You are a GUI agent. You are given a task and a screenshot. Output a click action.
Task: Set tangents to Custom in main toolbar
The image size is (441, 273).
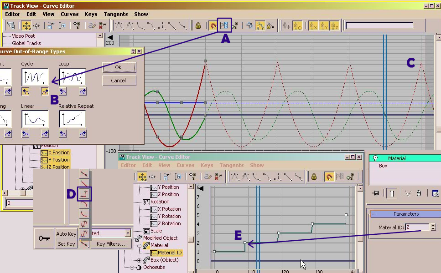[x=130, y=26]
